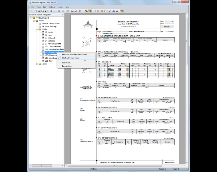Image resolution: width=217 pixels, height=172 pixels.
Task: Click the Loads folder label
Action: [x=44, y=64]
